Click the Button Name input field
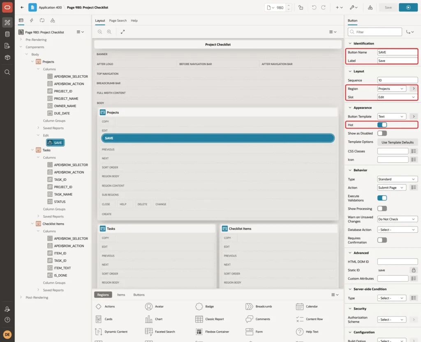The height and width of the screenshot is (342, 421). [x=398, y=52]
